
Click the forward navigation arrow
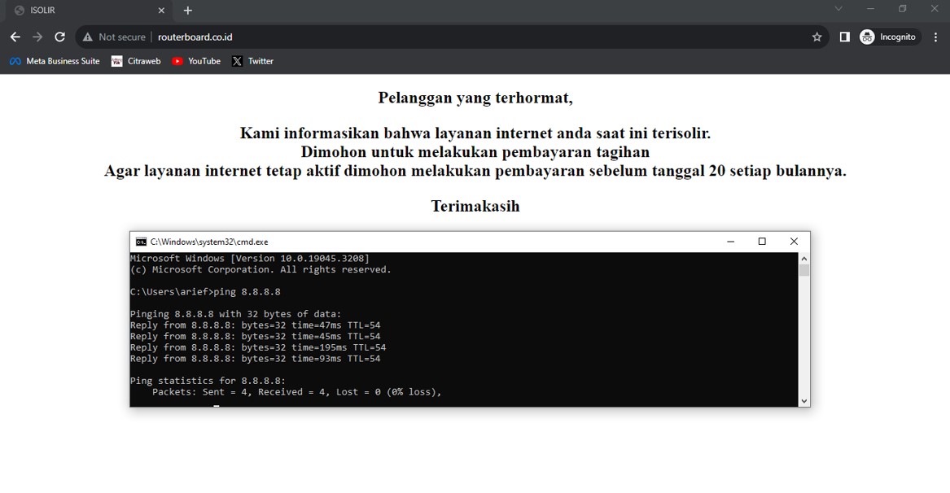tap(37, 37)
